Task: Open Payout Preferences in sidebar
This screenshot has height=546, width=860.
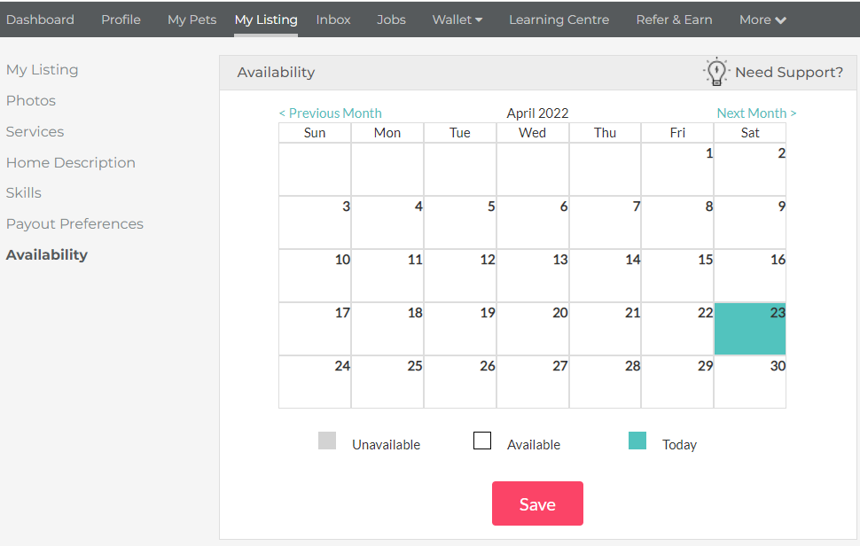Action: click(74, 224)
